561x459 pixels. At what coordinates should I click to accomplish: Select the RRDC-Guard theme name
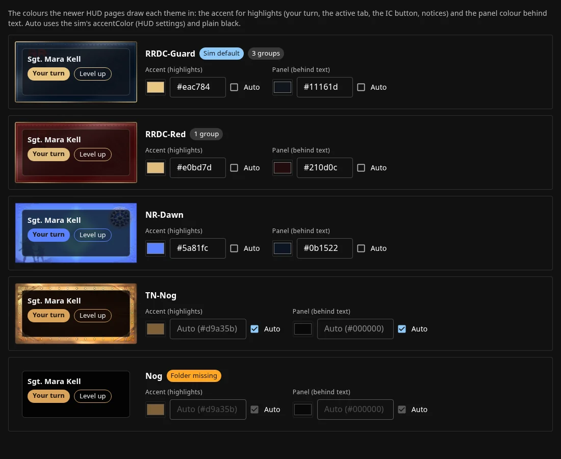tap(170, 54)
